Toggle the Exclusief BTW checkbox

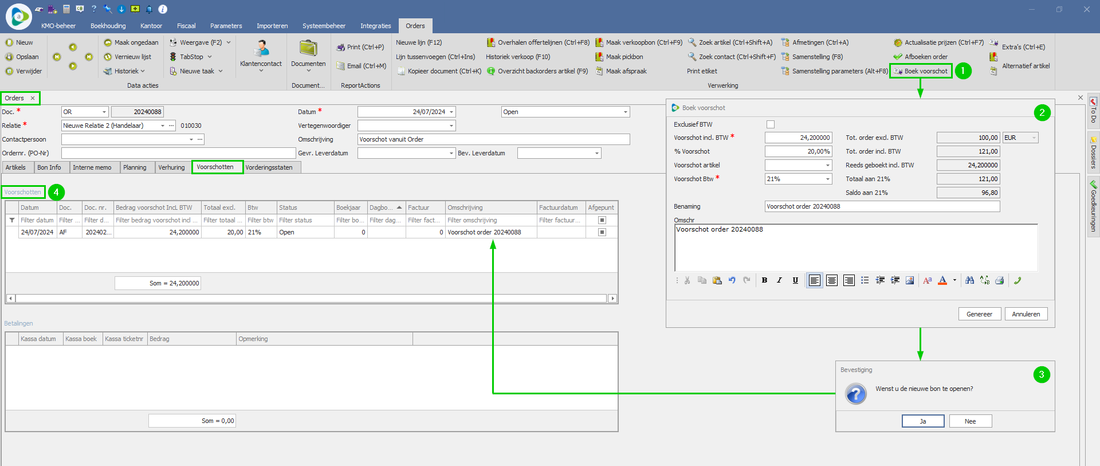click(770, 124)
